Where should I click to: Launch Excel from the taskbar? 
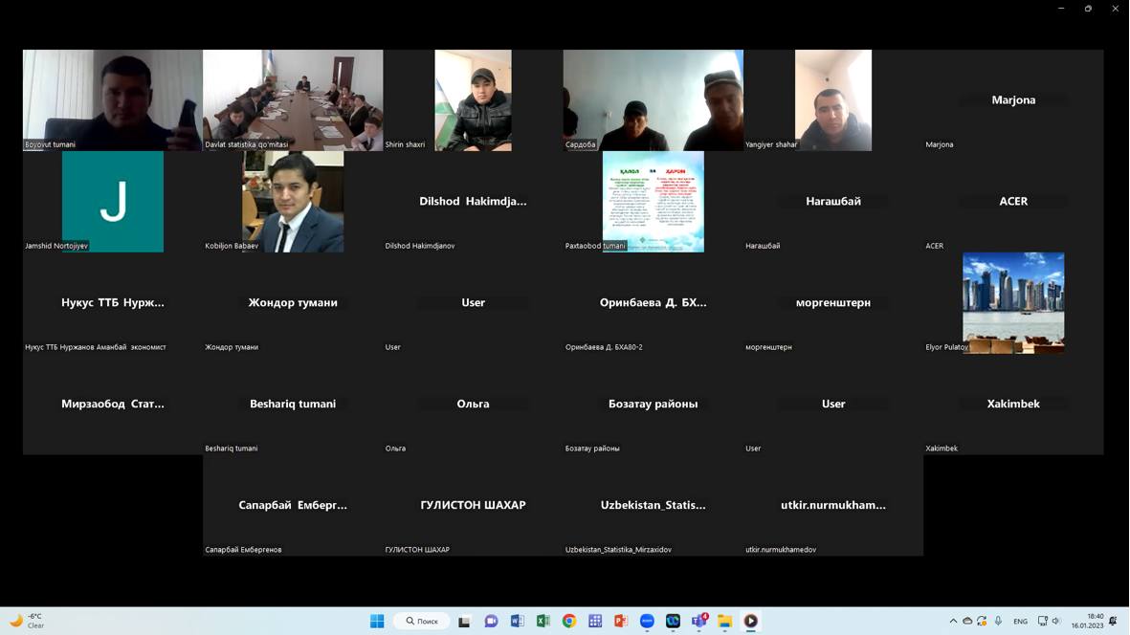pyautogui.click(x=543, y=621)
